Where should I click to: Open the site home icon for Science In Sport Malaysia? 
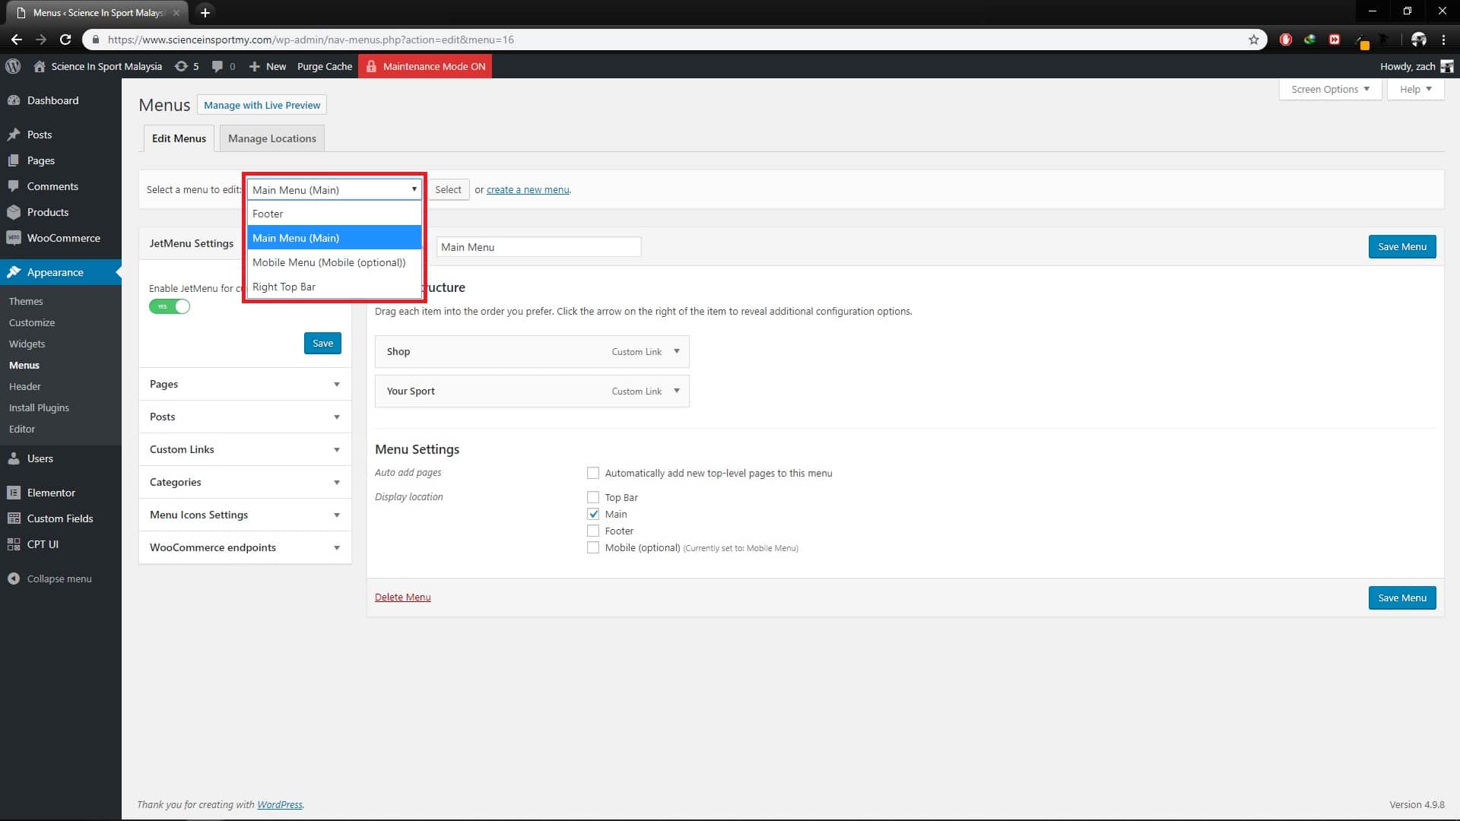[x=40, y=66]
